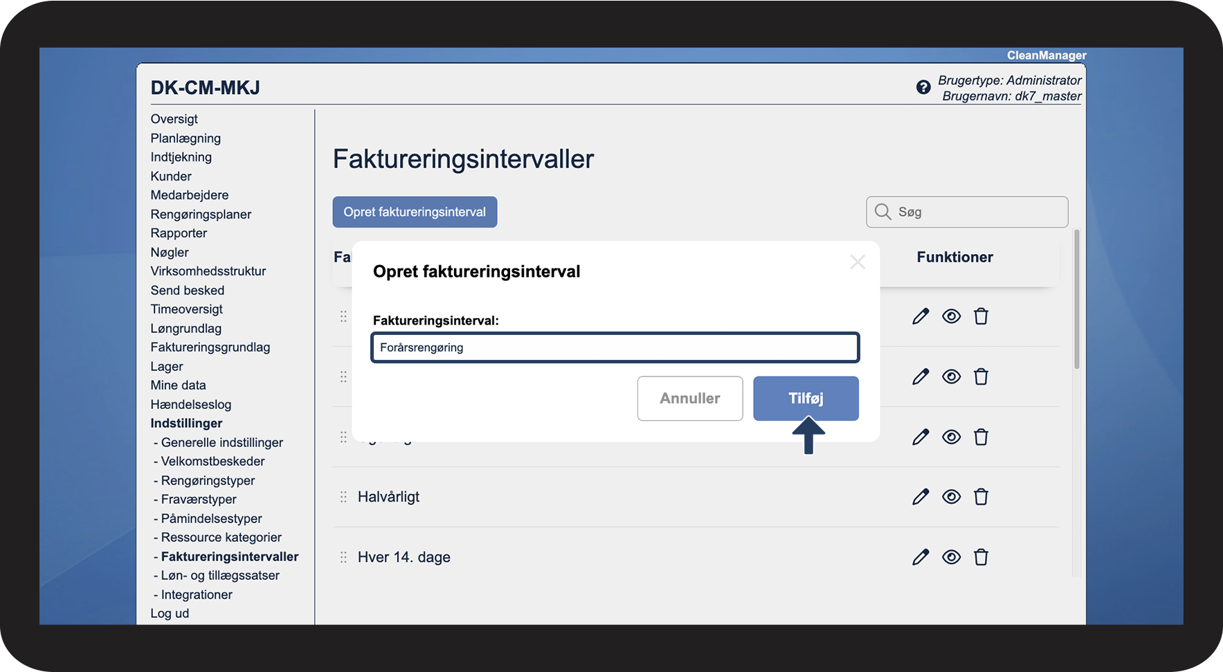This screenshot has width=1223, height=672.
Task: Open the Timeoversigt page
Action: click(x=187, y=309)
